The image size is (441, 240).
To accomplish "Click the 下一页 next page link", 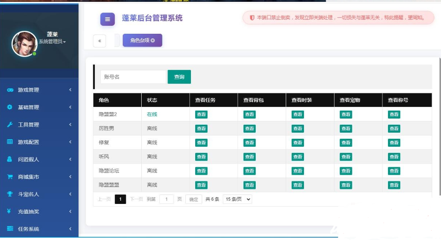I will point(137,199).
